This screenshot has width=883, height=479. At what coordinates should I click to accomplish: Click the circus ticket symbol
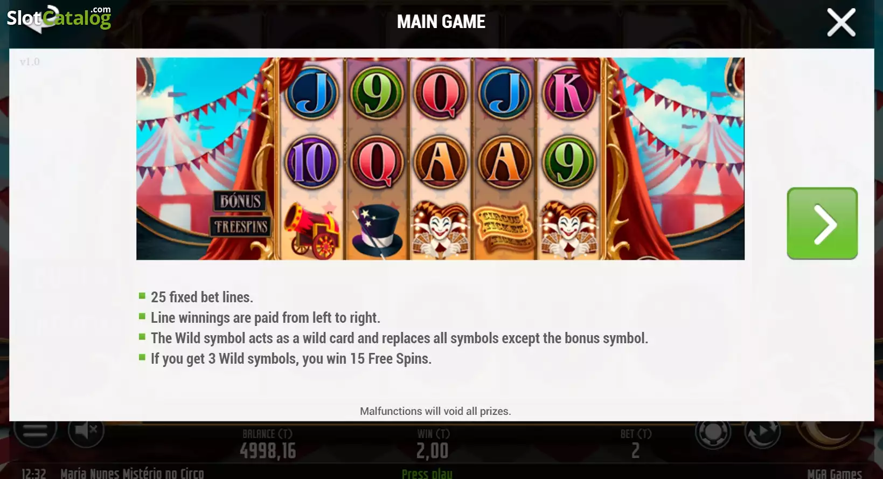click(x=504, y=228)
